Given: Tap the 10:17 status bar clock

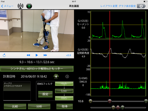Looking at the screenshot, I should point(74,2).
